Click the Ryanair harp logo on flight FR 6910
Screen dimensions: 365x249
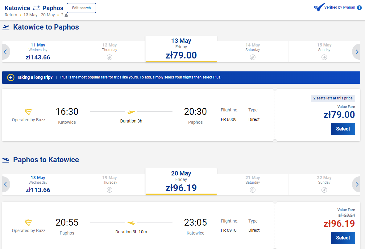[x=28, y=223]
